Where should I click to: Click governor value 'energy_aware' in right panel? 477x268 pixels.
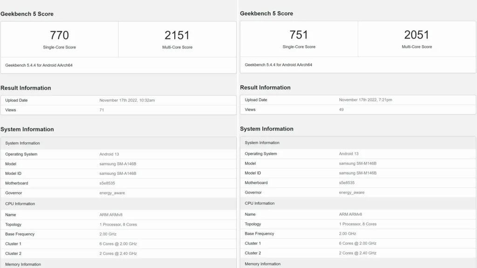pos(352,192)
